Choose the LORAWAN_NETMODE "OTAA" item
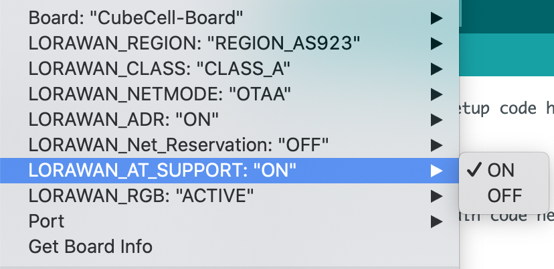The image size is (554, 269). click(x=160, y=94)
